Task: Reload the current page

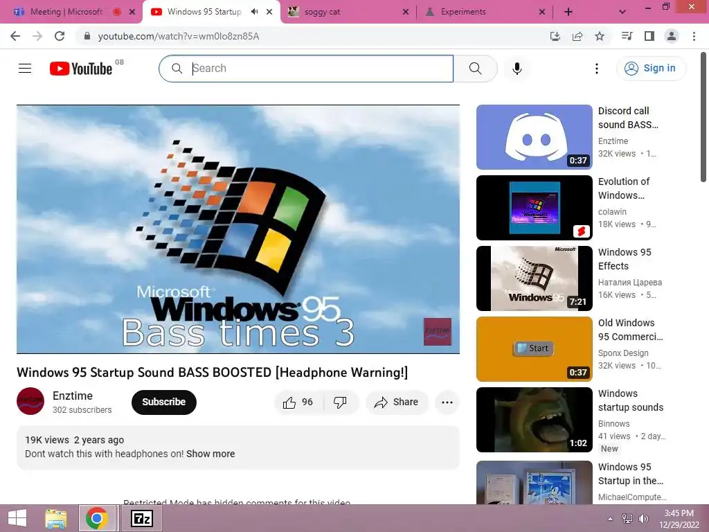Action: tap(60, 36)
